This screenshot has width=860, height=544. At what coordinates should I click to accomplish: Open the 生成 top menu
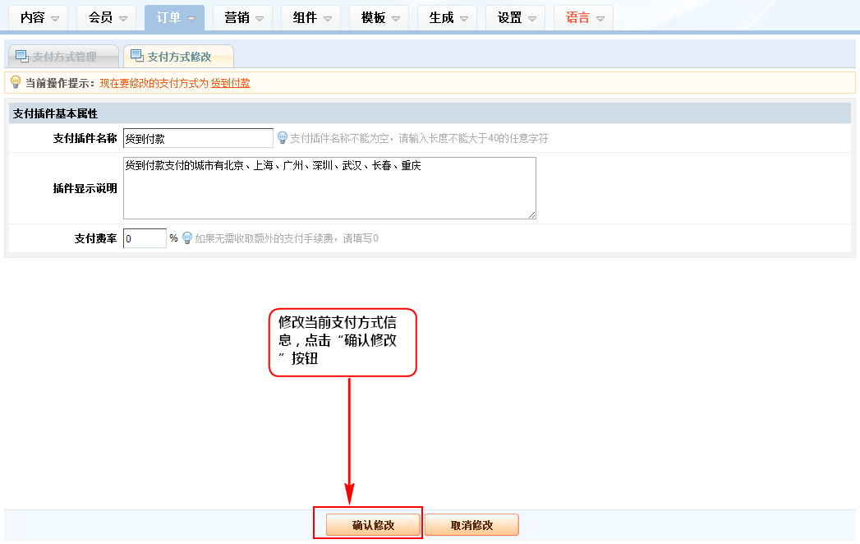[x=447, y=17]
